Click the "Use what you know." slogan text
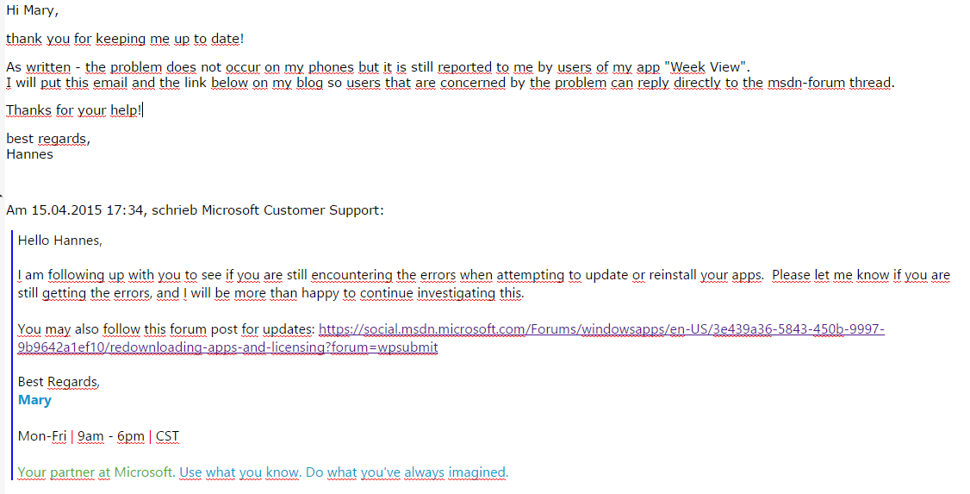The width and height of the screenshot is (970, 494). coord(240,472)
